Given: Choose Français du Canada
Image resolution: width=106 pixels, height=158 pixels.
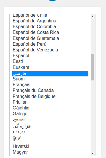Looking at the screenshot, I should click(x=50, y=90).
